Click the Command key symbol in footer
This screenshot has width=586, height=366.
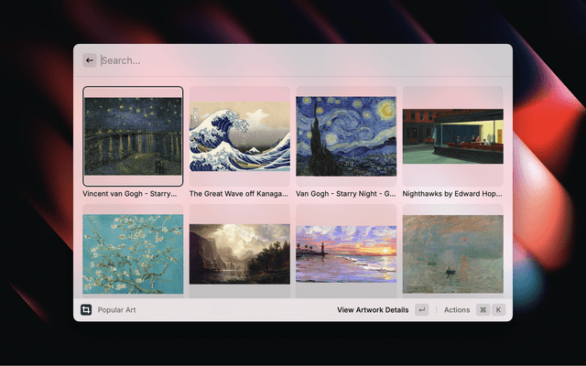click(483, 310)
